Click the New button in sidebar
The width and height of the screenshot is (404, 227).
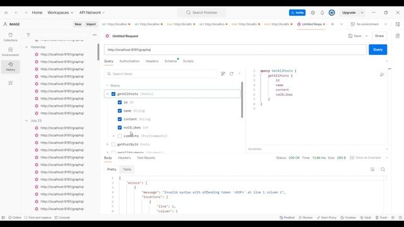pos(78,24)
